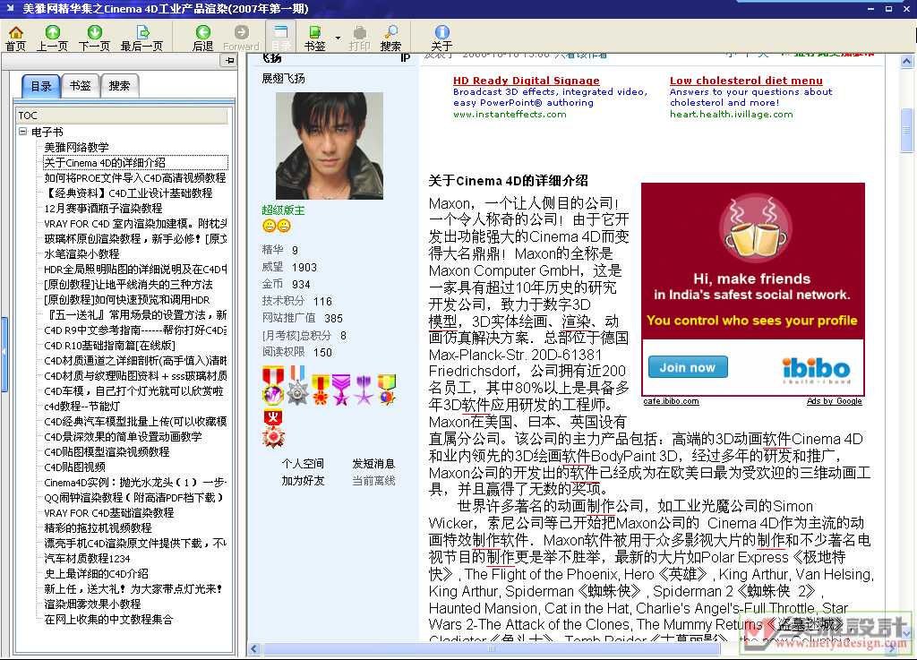Viewport: 917px width, 660px height.
Task: Click the Join now button
Action: click(688, 367)
